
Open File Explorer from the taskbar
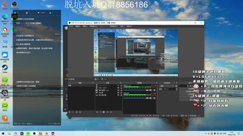click(9, 133)
